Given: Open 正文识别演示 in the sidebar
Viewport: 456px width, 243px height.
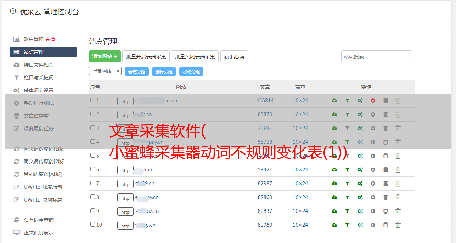Looking at the screenshot, I should click(39, 233).
